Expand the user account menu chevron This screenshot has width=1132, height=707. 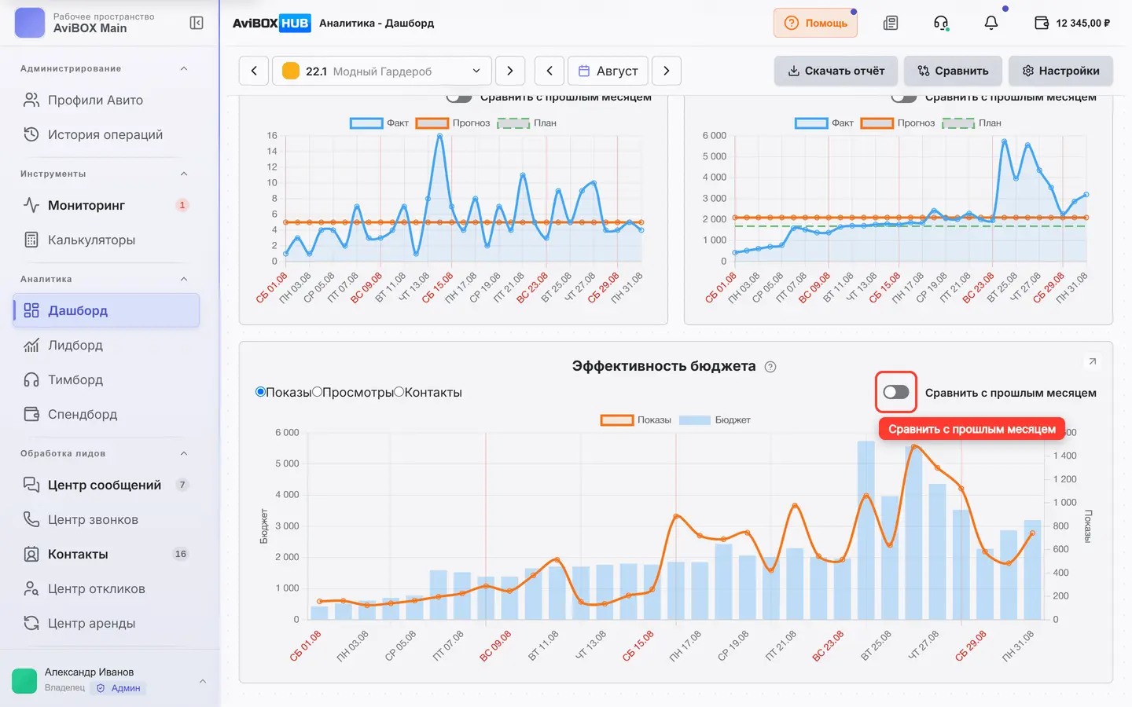[x=203, y=681]
